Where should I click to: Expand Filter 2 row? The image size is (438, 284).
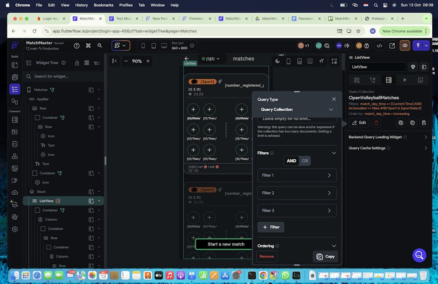click(297, 193)
